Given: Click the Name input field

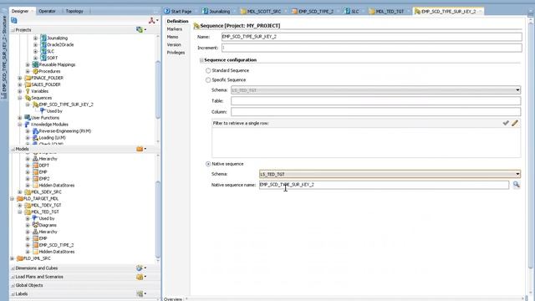Looking at the screenshot, I should (x=371, y=37).
